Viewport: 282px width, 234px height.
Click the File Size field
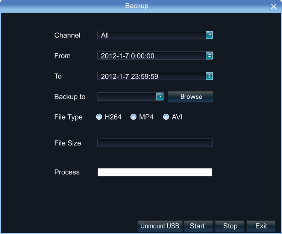(x=155, y=143)
